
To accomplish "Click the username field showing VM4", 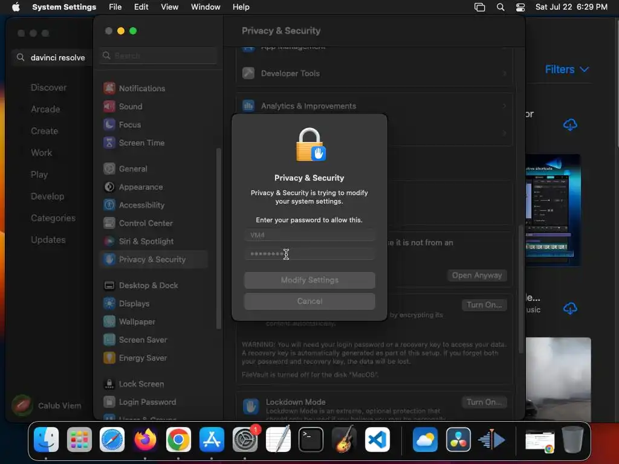I will click(309, 235).
